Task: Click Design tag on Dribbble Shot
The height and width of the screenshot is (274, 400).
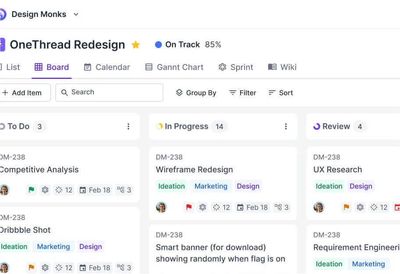Action: [x=91, y=246]
